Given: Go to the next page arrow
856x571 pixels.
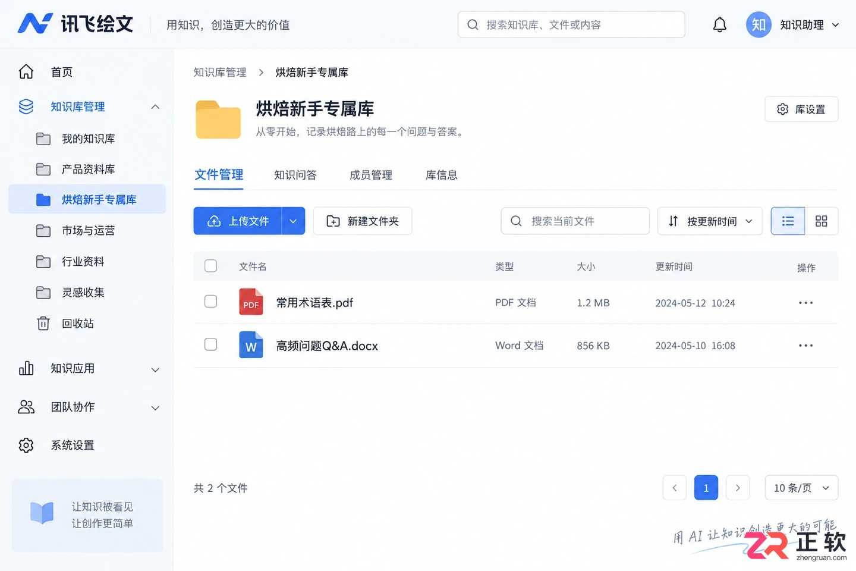Looking at the screenshot, I should [x=738, y=488].
